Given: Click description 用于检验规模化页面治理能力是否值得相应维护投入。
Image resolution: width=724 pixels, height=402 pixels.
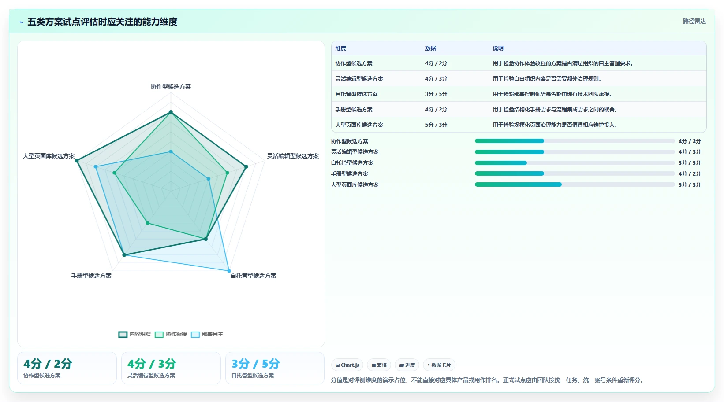Looking at the screenshot, I should tap(556, 125).
